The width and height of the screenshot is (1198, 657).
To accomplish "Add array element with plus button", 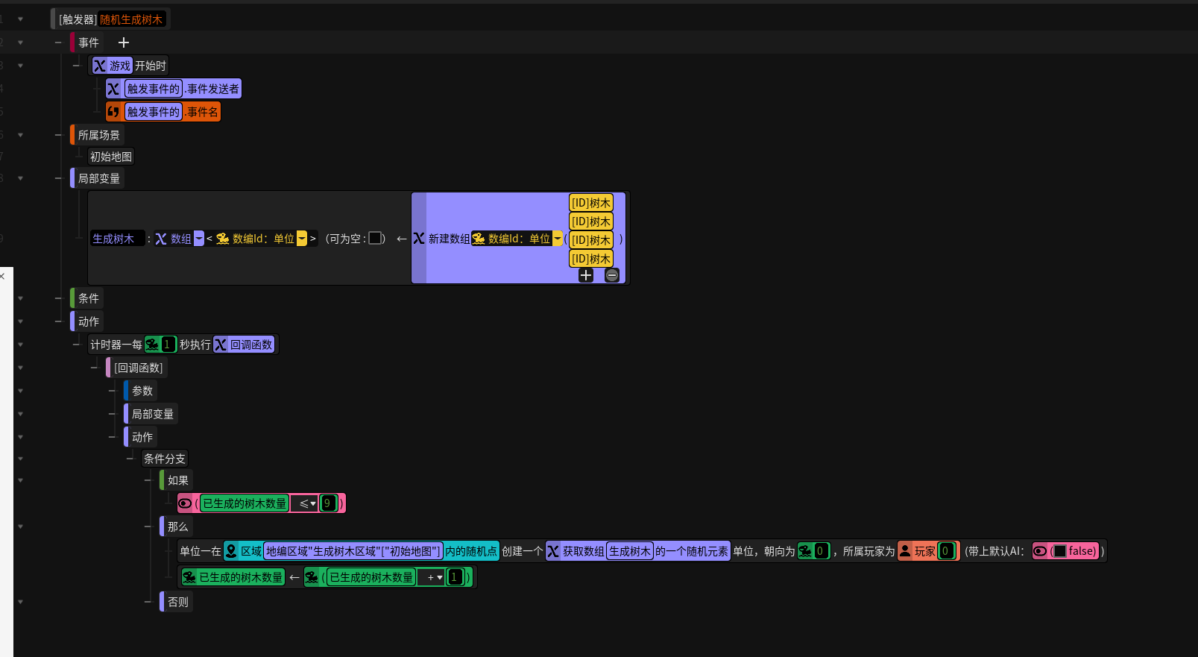I will click(586, 275).
